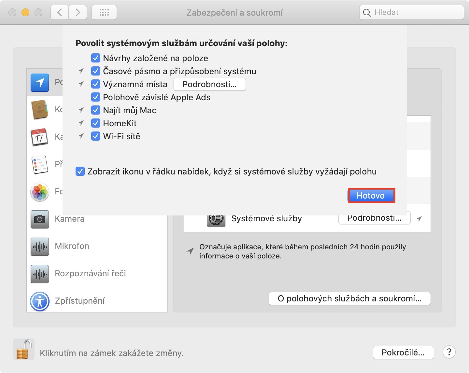
Task: Click the help question mark button
Action: [449, 352]
